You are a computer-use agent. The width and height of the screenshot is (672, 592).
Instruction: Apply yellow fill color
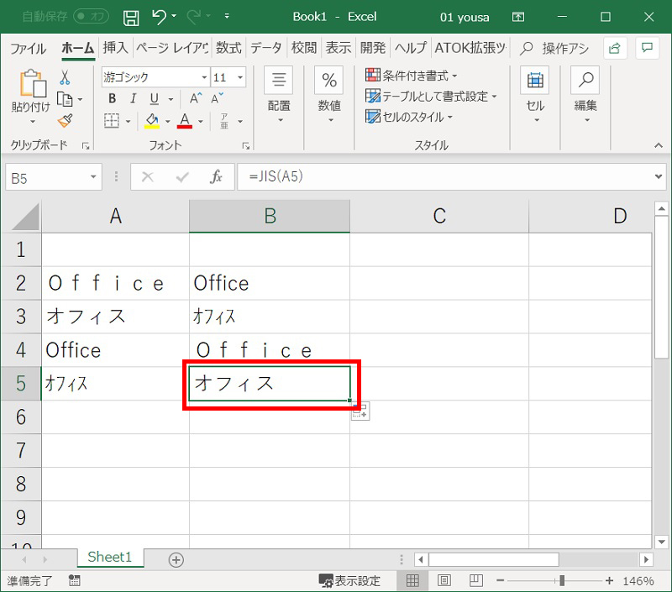click(x=152, y=121)
